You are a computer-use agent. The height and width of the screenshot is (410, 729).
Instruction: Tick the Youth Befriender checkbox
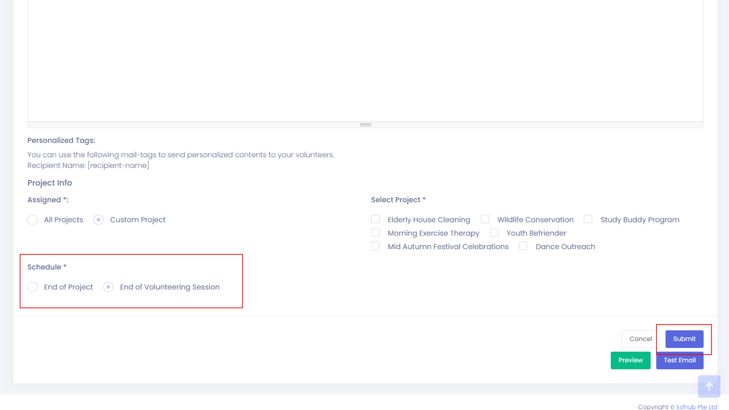pos(494,232)
